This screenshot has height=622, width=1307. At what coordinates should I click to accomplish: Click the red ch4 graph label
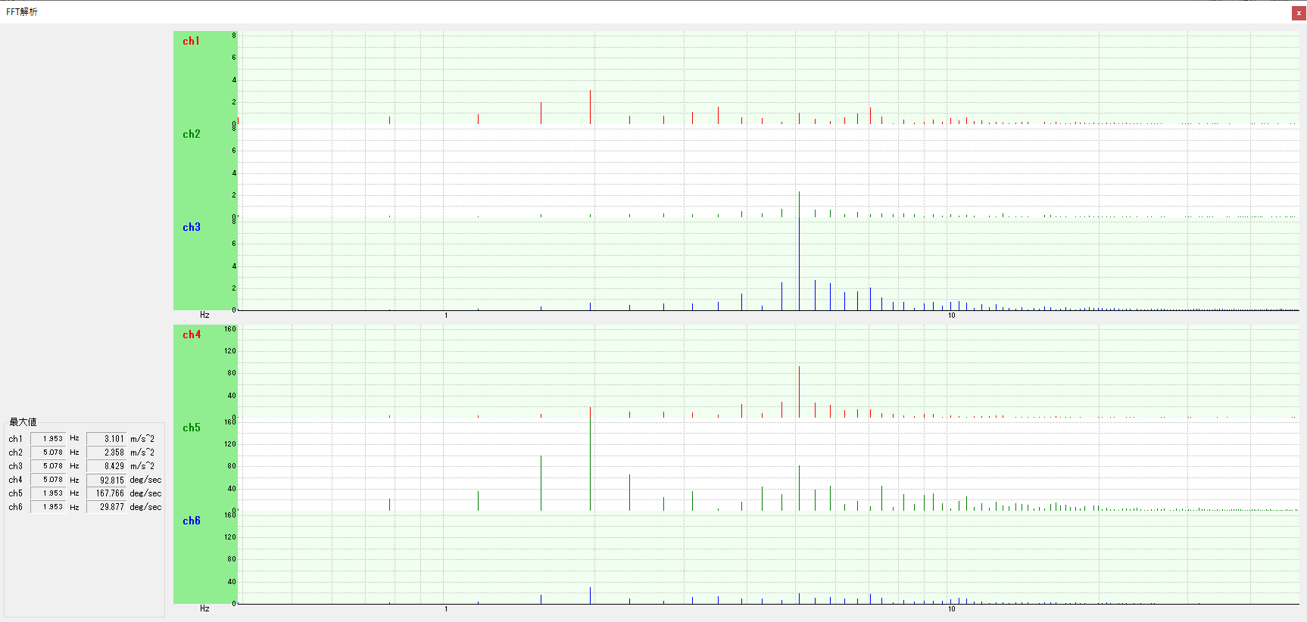tap(192, 334)
